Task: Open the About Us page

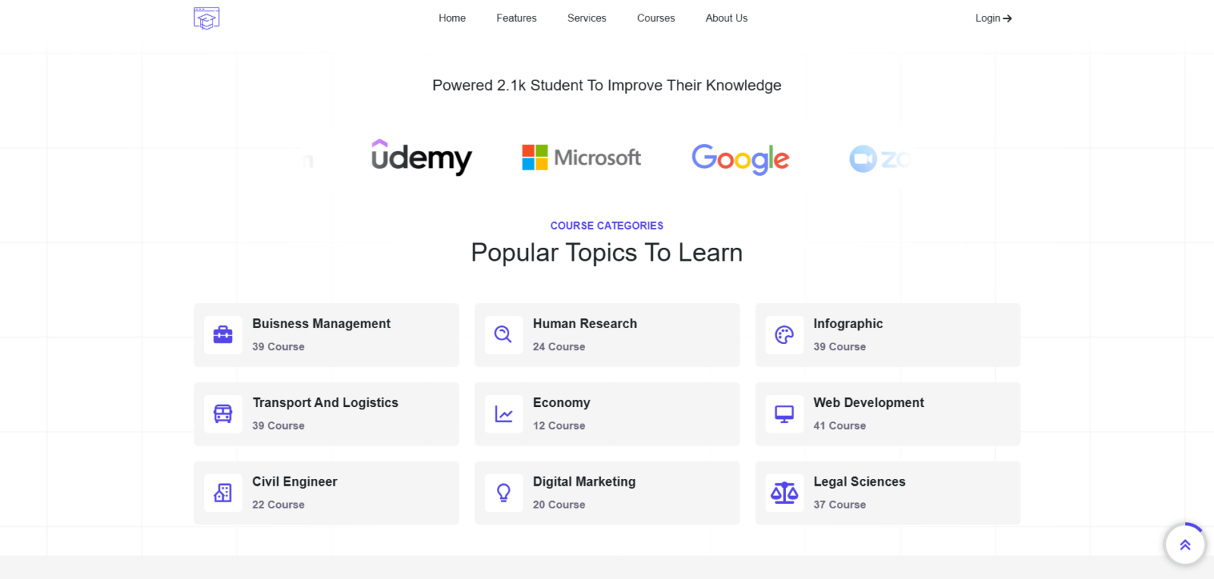Action: click(727, 18)
